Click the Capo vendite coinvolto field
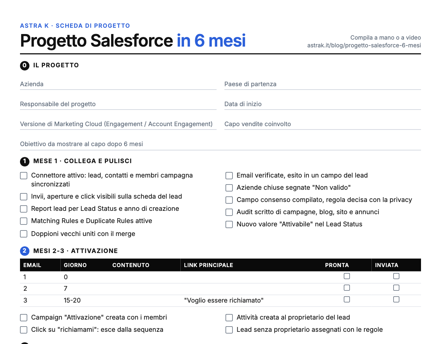The height and width of the screenshot is (344, 441). [323, 124]
